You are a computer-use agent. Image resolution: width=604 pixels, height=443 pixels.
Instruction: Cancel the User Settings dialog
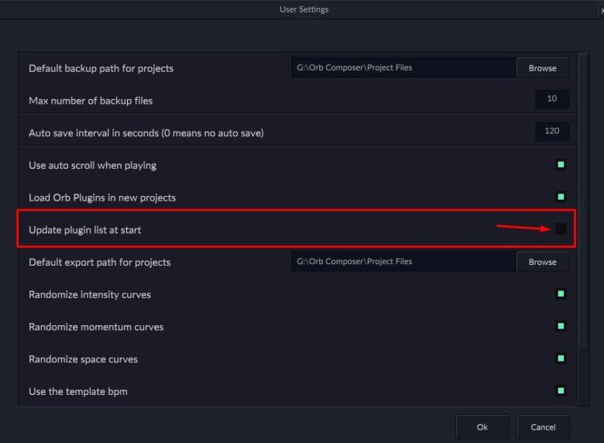(x=543, y=427)
